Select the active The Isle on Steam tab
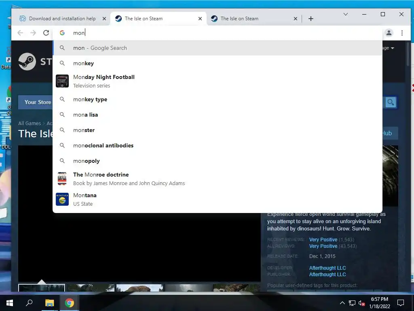414x311 pixels. click(x=158, y=19)
